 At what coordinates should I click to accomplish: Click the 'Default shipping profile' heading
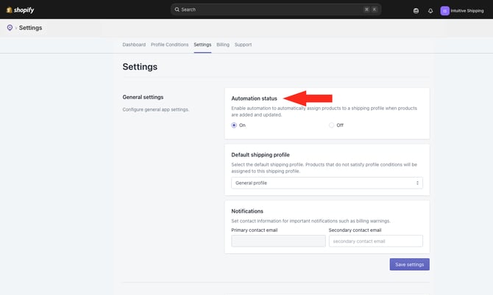coord(260,155)
